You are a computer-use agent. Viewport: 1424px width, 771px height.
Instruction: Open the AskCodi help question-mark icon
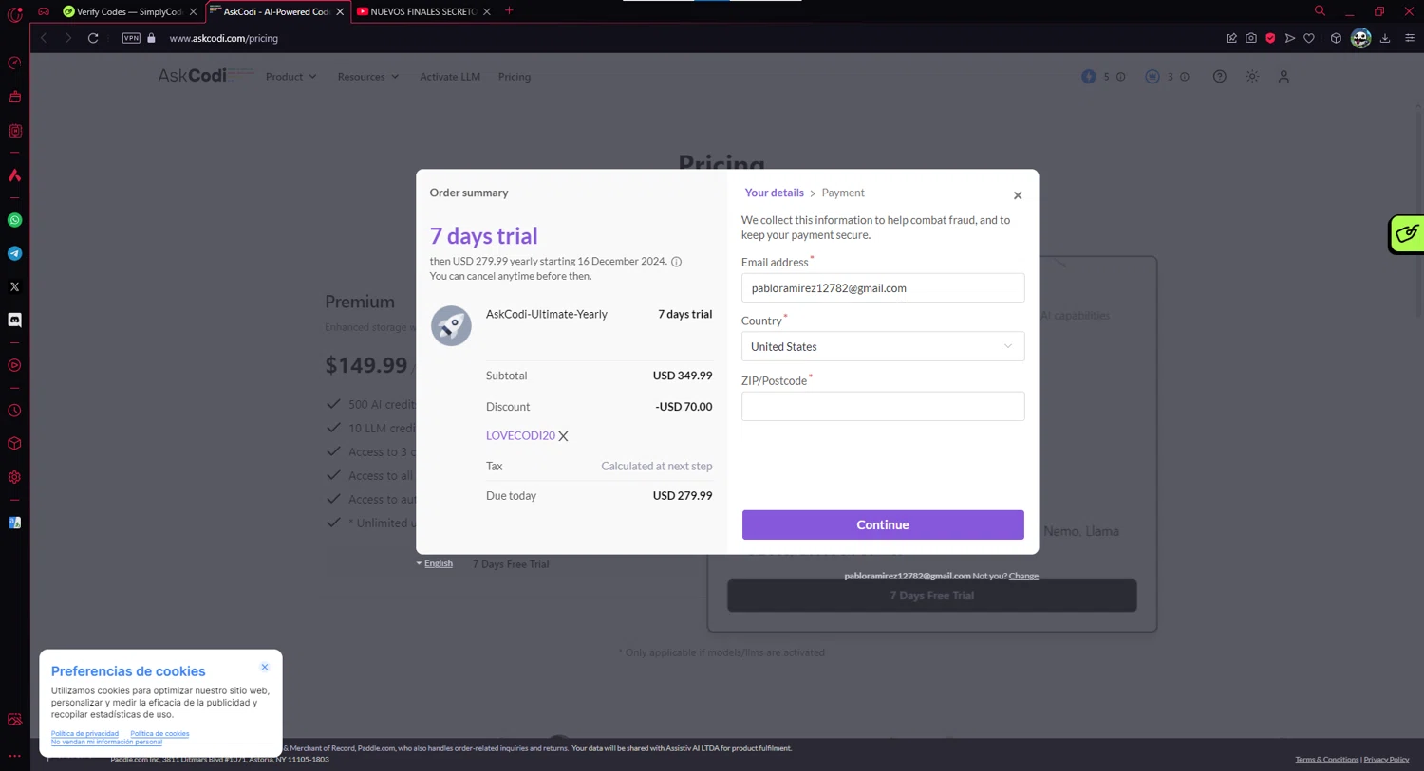[x=1220, y=77]
